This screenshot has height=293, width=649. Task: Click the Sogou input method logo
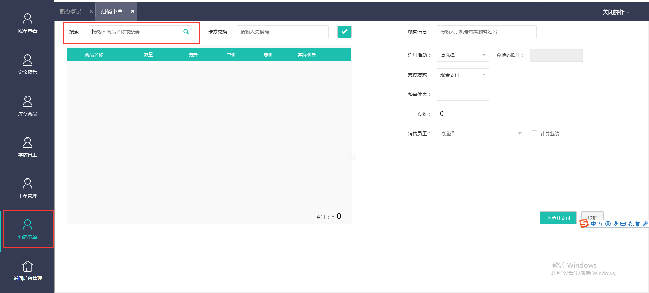[x=584, y=223]
